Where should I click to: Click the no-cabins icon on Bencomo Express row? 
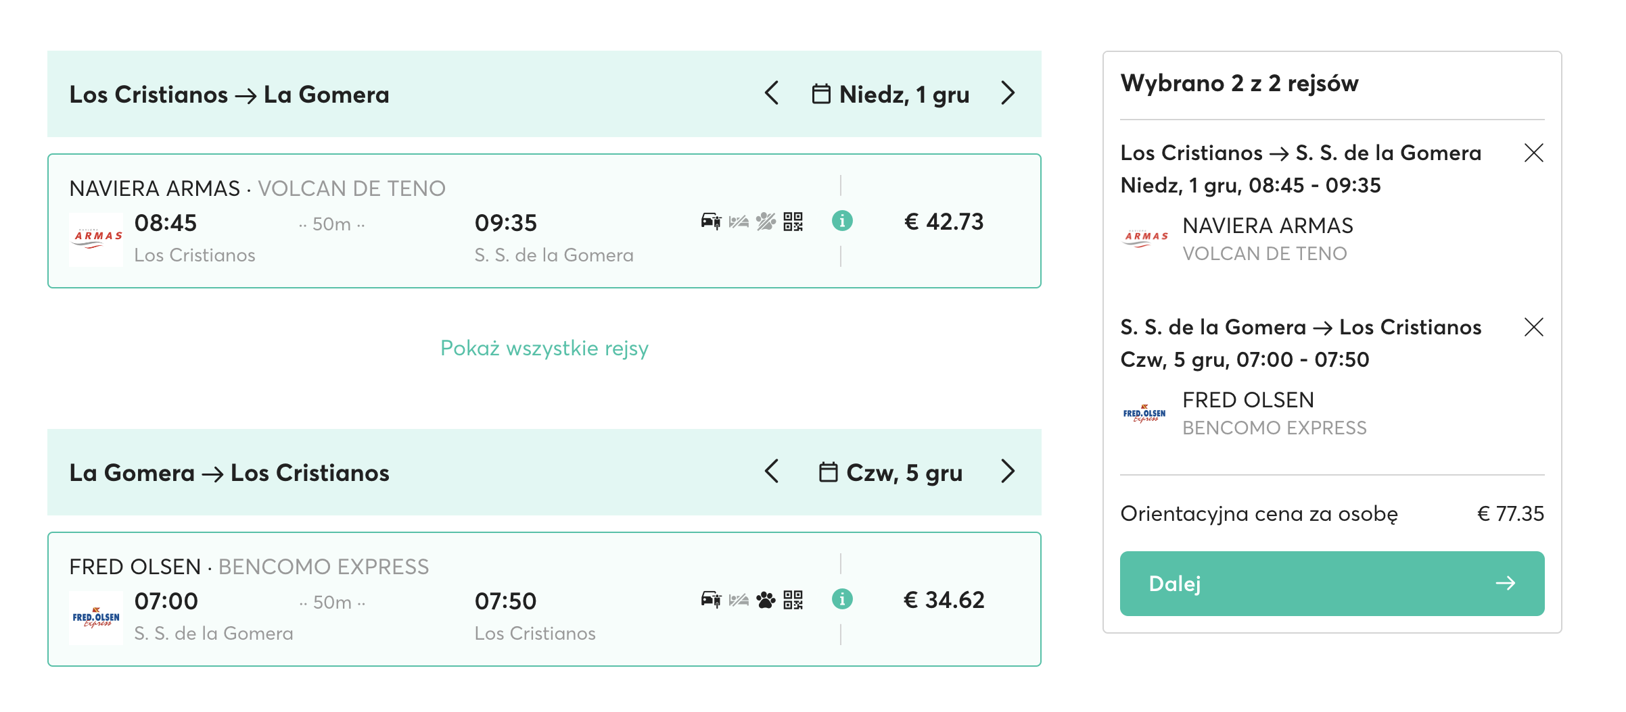click(739, 600)
